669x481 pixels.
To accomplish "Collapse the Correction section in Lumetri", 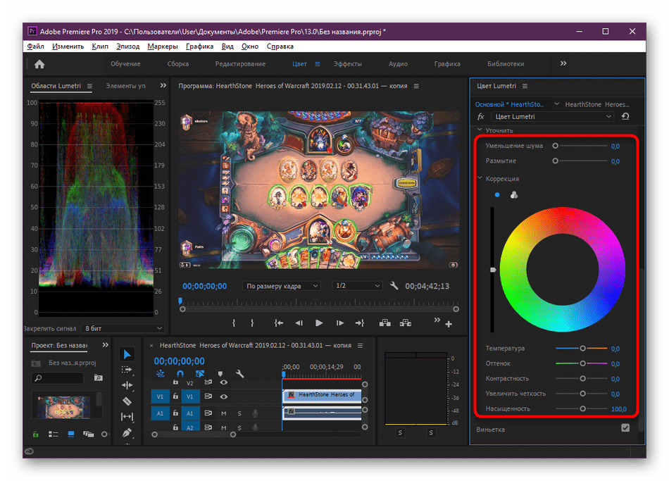I will point(480,179).
